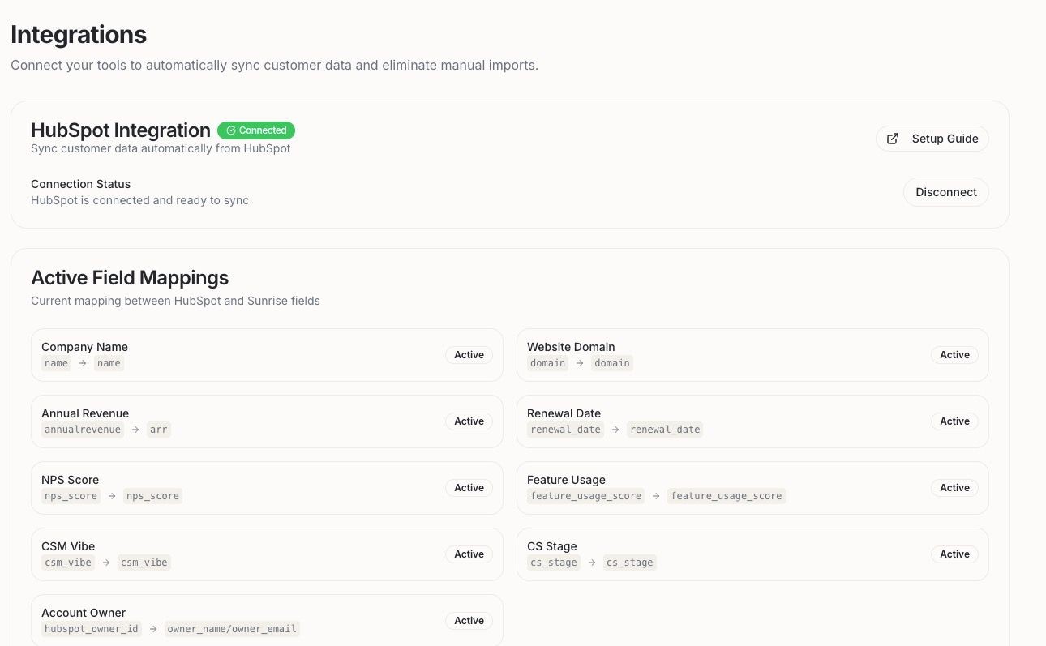Click the Active Field Mappings heading

(x=130, y=278)
